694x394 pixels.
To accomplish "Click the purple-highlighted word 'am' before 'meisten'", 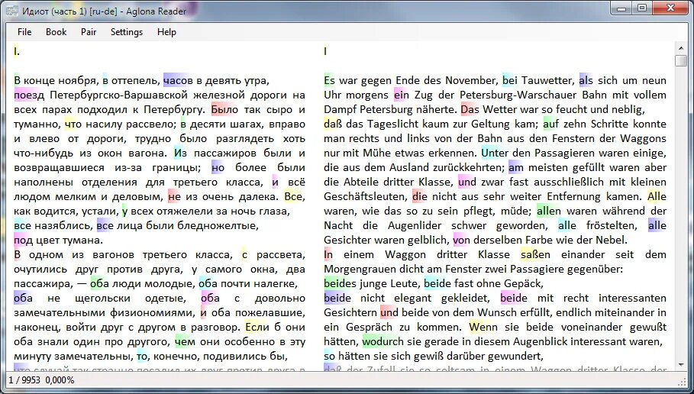I will [516, 168].
